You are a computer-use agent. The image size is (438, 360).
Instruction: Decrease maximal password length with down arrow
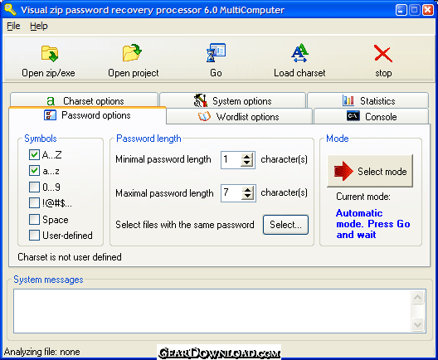[x=247, y=196]
